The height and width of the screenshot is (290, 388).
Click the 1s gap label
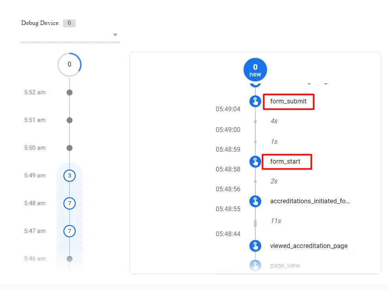coord(274,141)
